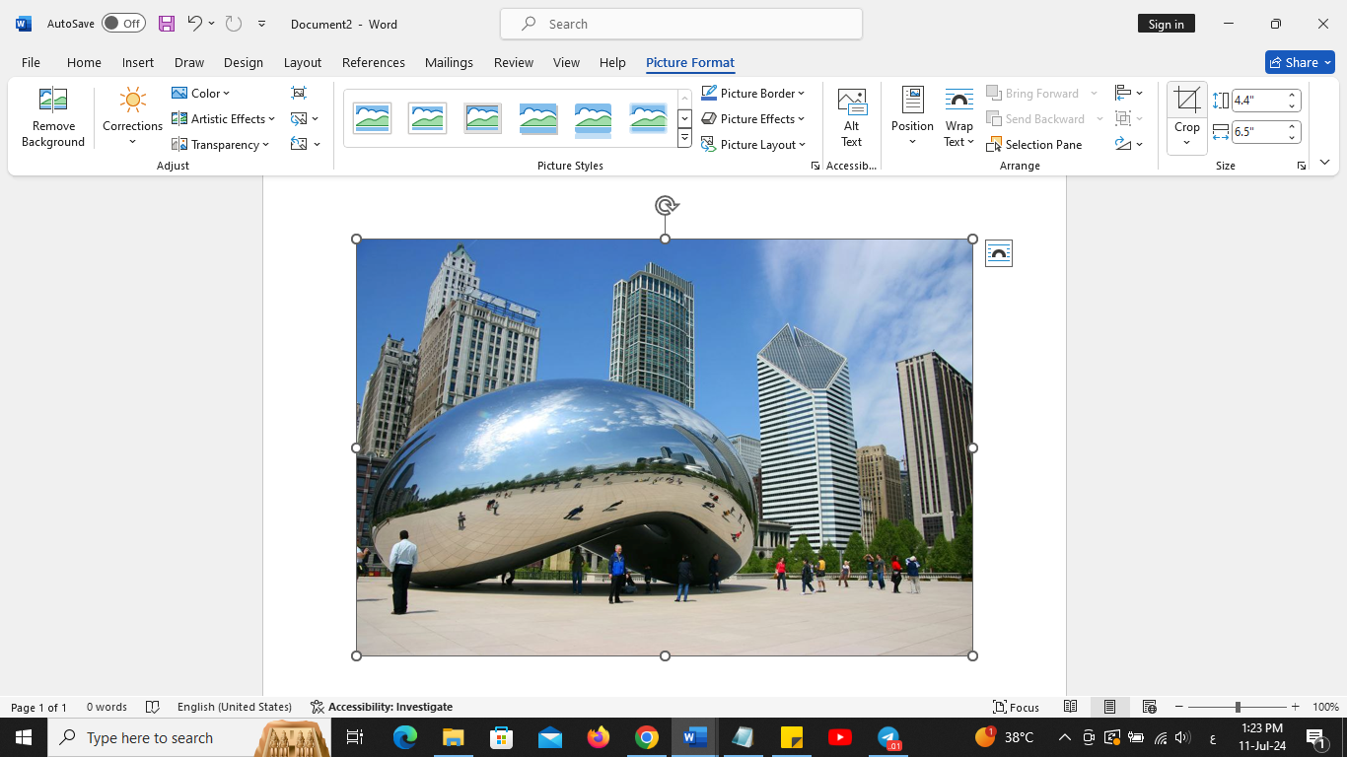Open the Wrap Text menu

(959, 118)
